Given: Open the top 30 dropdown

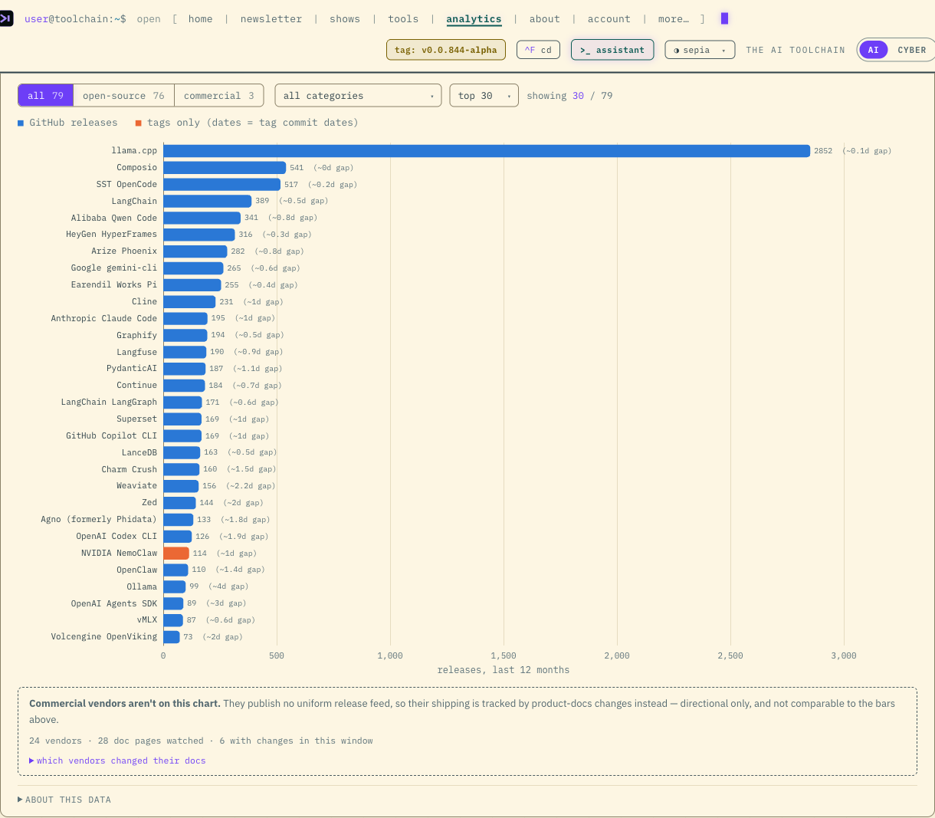Looking at the screenshot, I should point(484,96).
